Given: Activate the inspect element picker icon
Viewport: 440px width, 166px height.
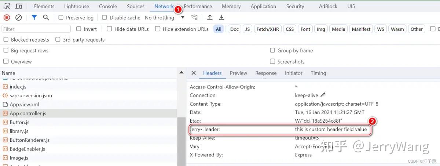Looking at the screenshot, I should coord(7,6).
